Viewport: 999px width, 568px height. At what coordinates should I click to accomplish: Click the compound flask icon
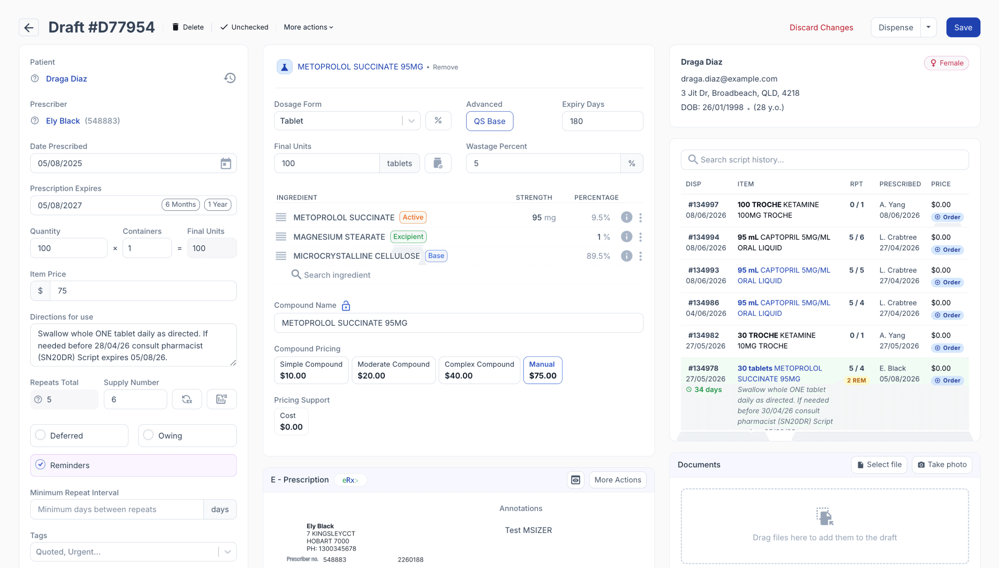click(285, 67)
